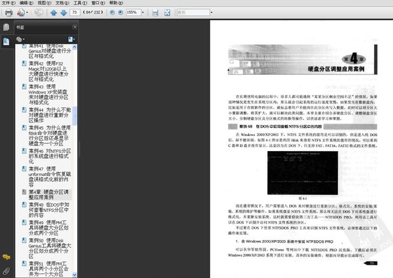This screenshot has height=278, width=393.
Task: Collapse the 书签 panel using its header button
Action: pos(75,27)
